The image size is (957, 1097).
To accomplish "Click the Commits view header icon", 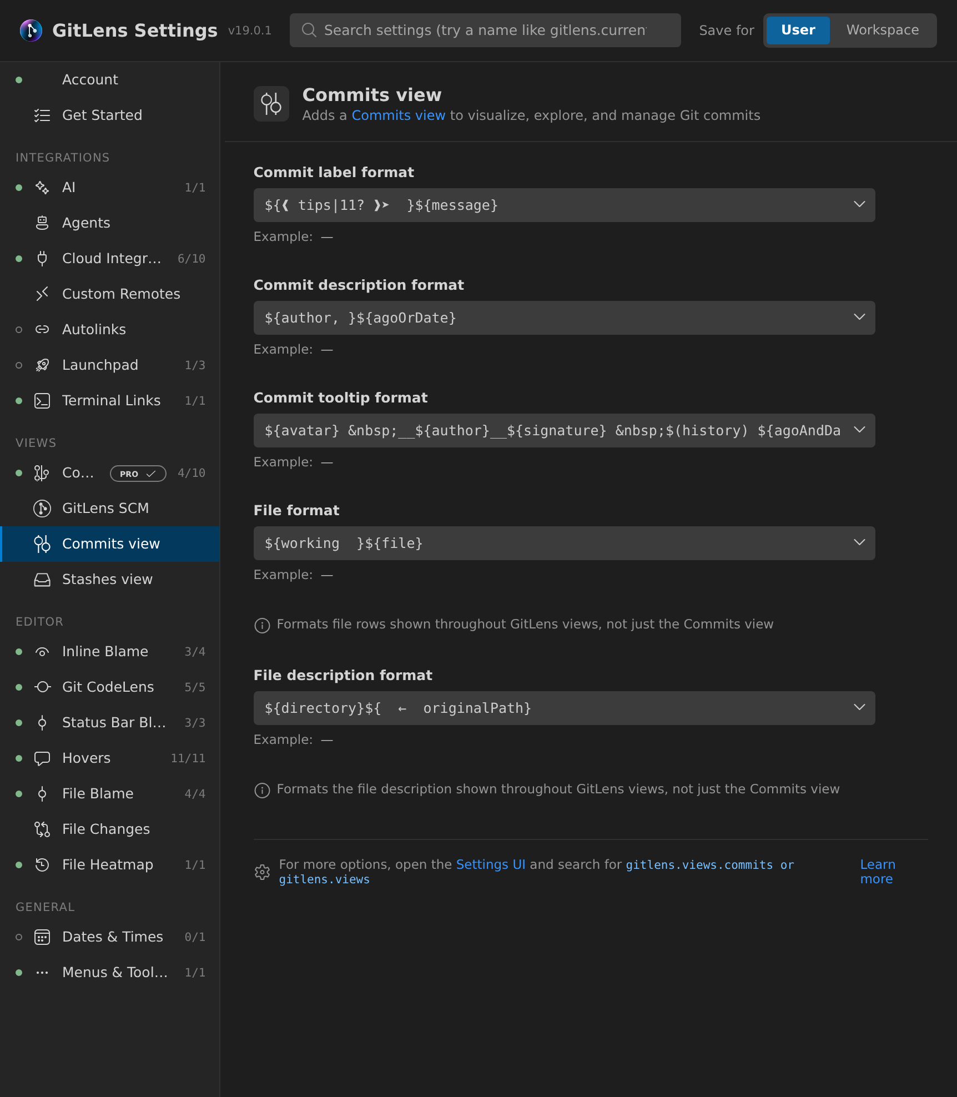I will click(x=271, y=104).
